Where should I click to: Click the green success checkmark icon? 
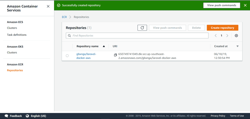(x=59, y=5)
